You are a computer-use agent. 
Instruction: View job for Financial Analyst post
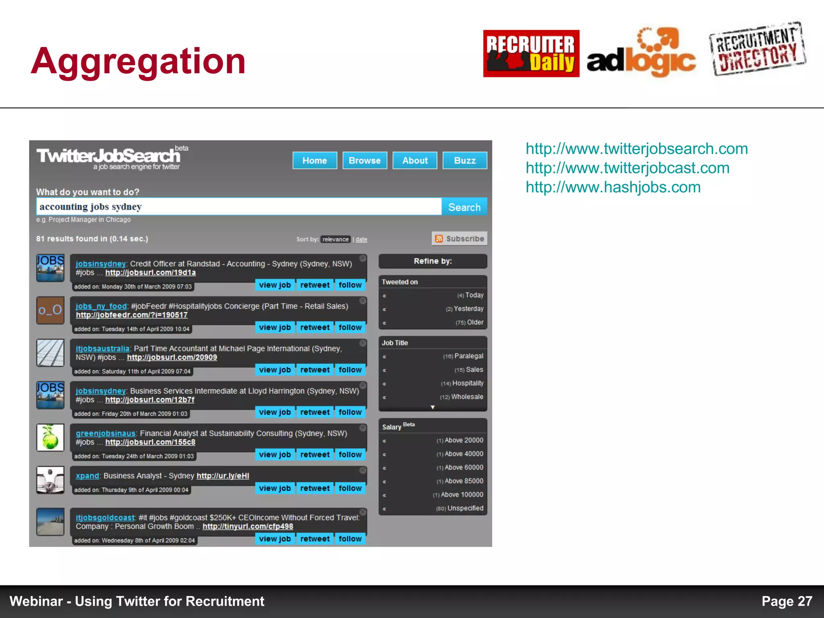coord(275,455)
